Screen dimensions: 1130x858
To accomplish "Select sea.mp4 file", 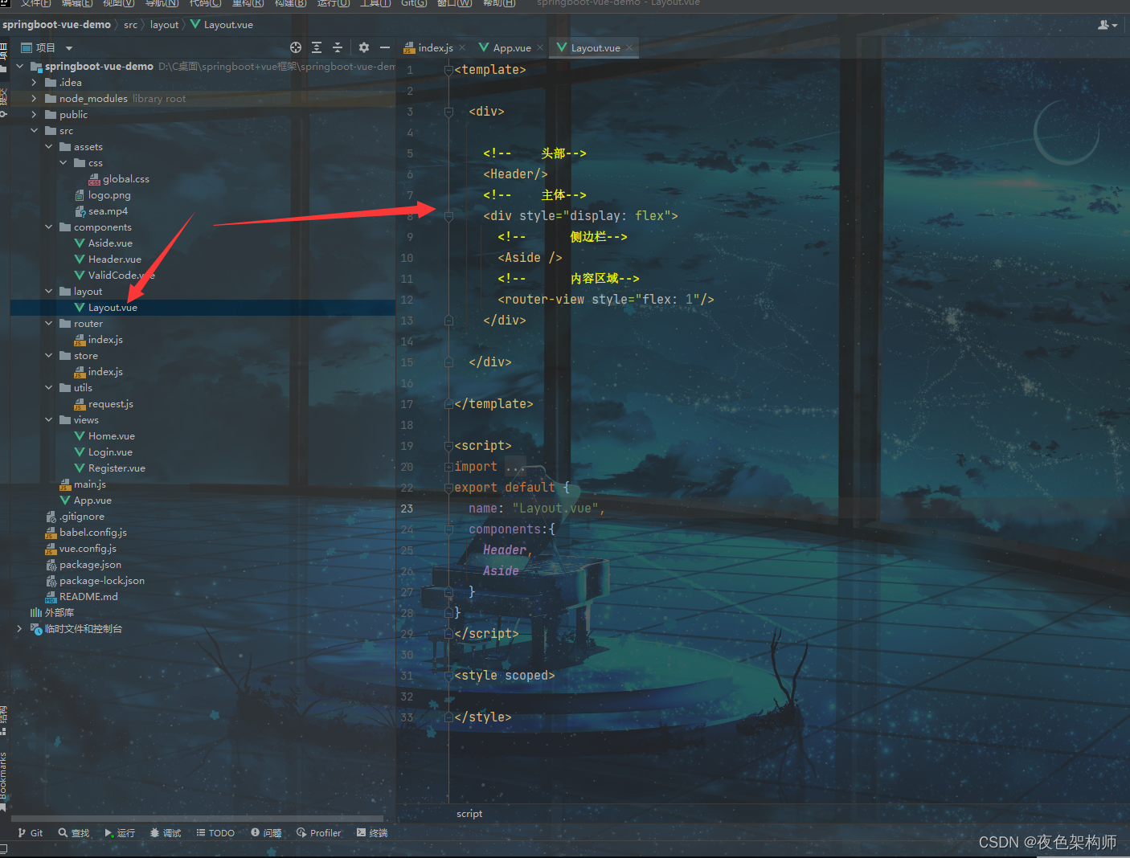I will pyautogui.click(x=100, y=211).
